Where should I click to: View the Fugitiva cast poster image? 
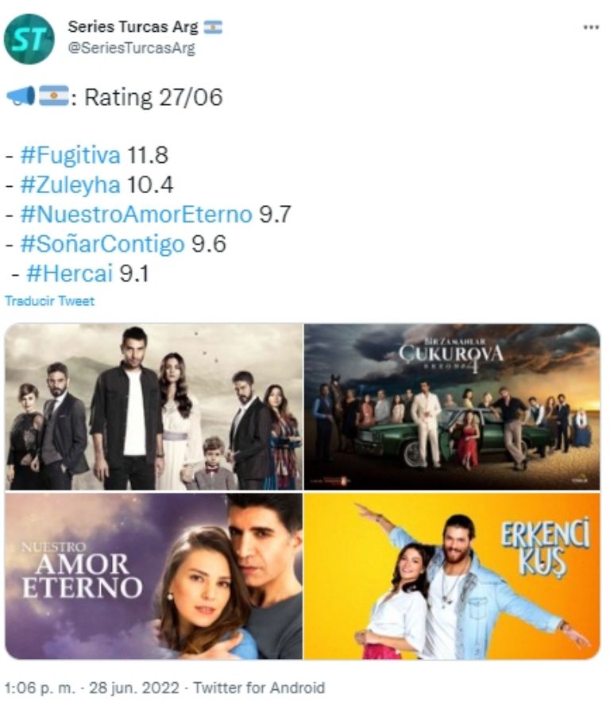(154, 406)
